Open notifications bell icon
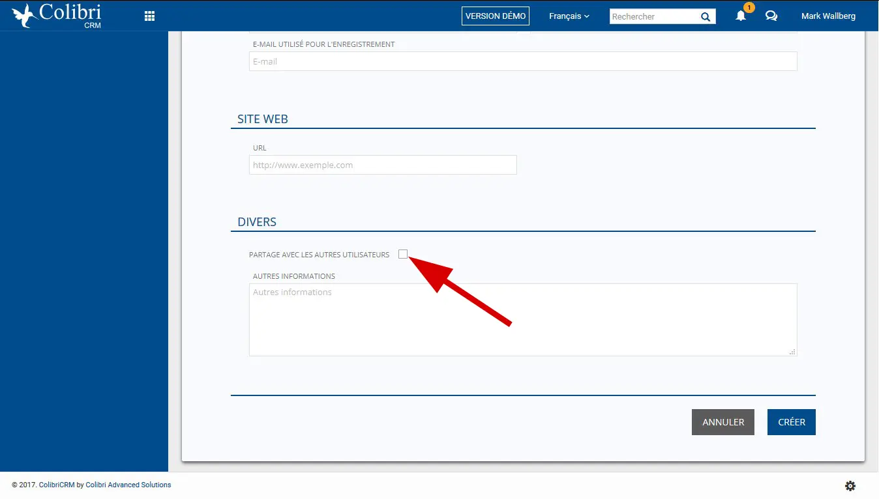This screenshot has width=879, height=499. 741,16
